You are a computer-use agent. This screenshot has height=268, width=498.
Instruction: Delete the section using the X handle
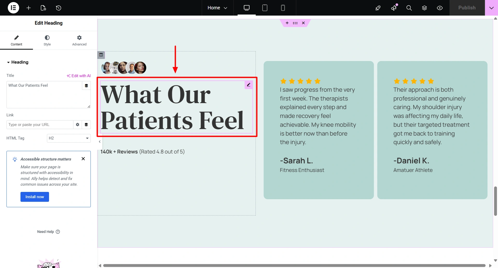[x=303, y=23]
